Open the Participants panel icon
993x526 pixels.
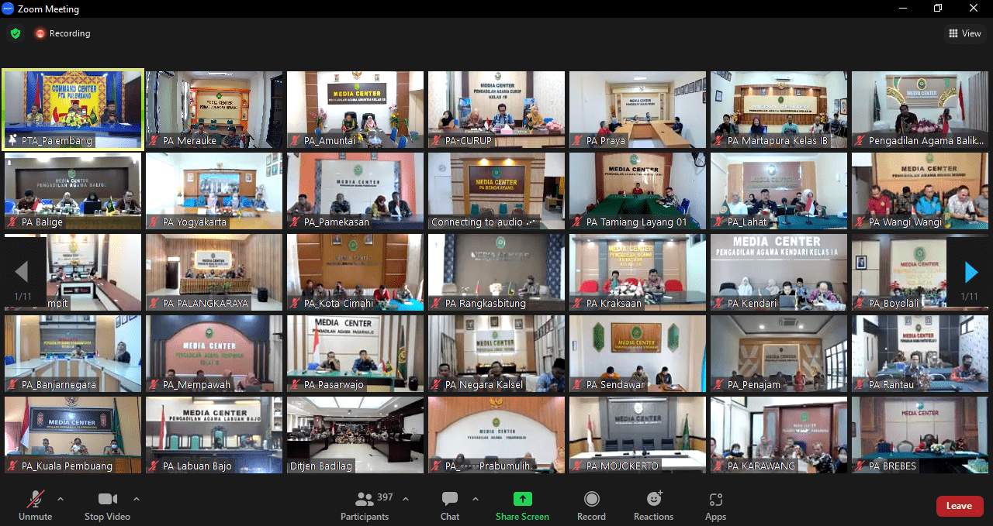(365, 500)
